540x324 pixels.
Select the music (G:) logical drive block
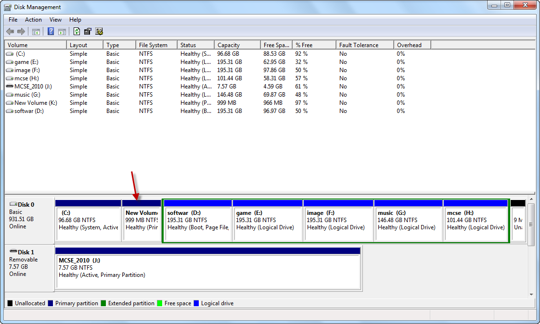pyautogui.click(x=408, y=224)
